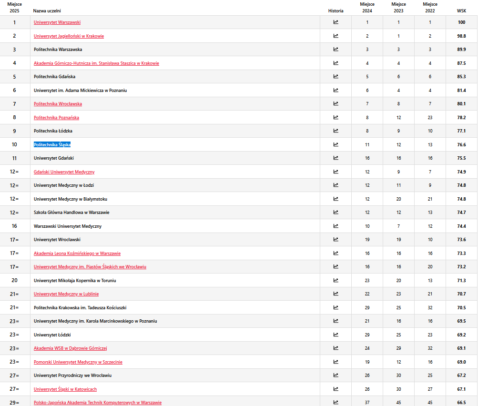Open Akademia Górniczo-Hutnicza im. Stanisława Staszica link
This screenshot has width=478, height=406.
click(96, 63)
